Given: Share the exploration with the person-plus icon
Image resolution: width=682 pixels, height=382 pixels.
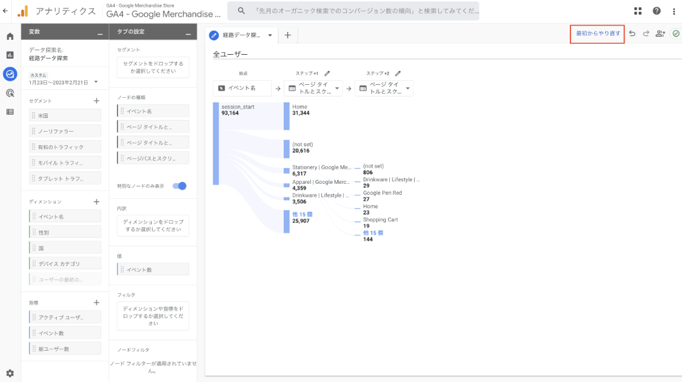Looking at the screenshot, I should [660, 33].
